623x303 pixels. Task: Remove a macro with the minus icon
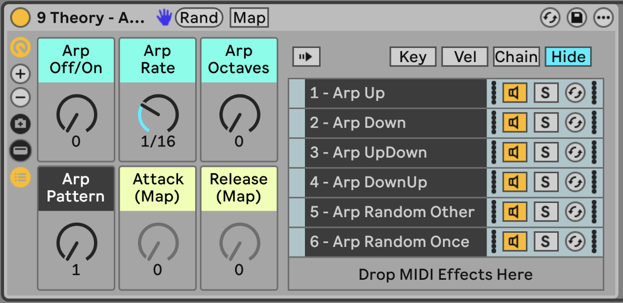[x=21, y=97]
